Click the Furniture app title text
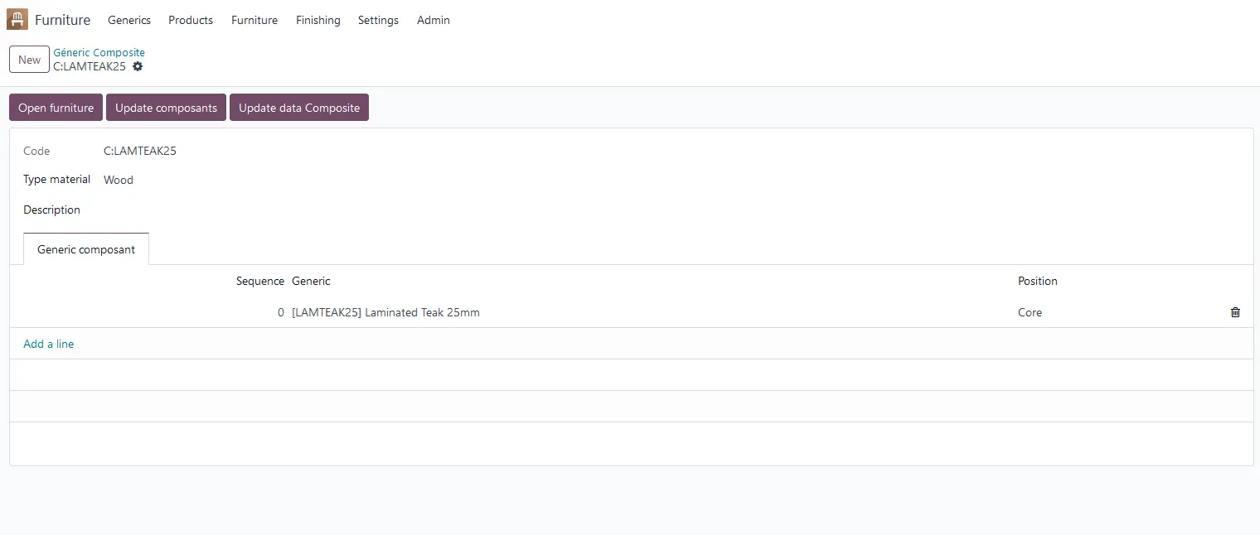The width and height of the screenshot is (1260, 535). [63, 20]
